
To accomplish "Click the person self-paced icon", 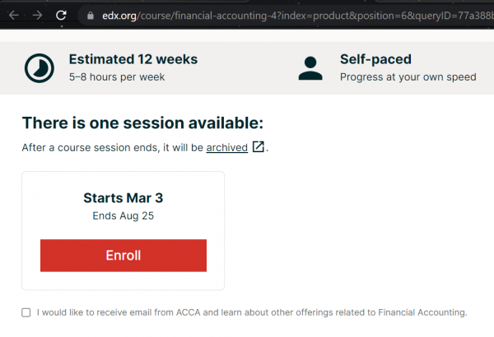I will click(x=310, y=68).
